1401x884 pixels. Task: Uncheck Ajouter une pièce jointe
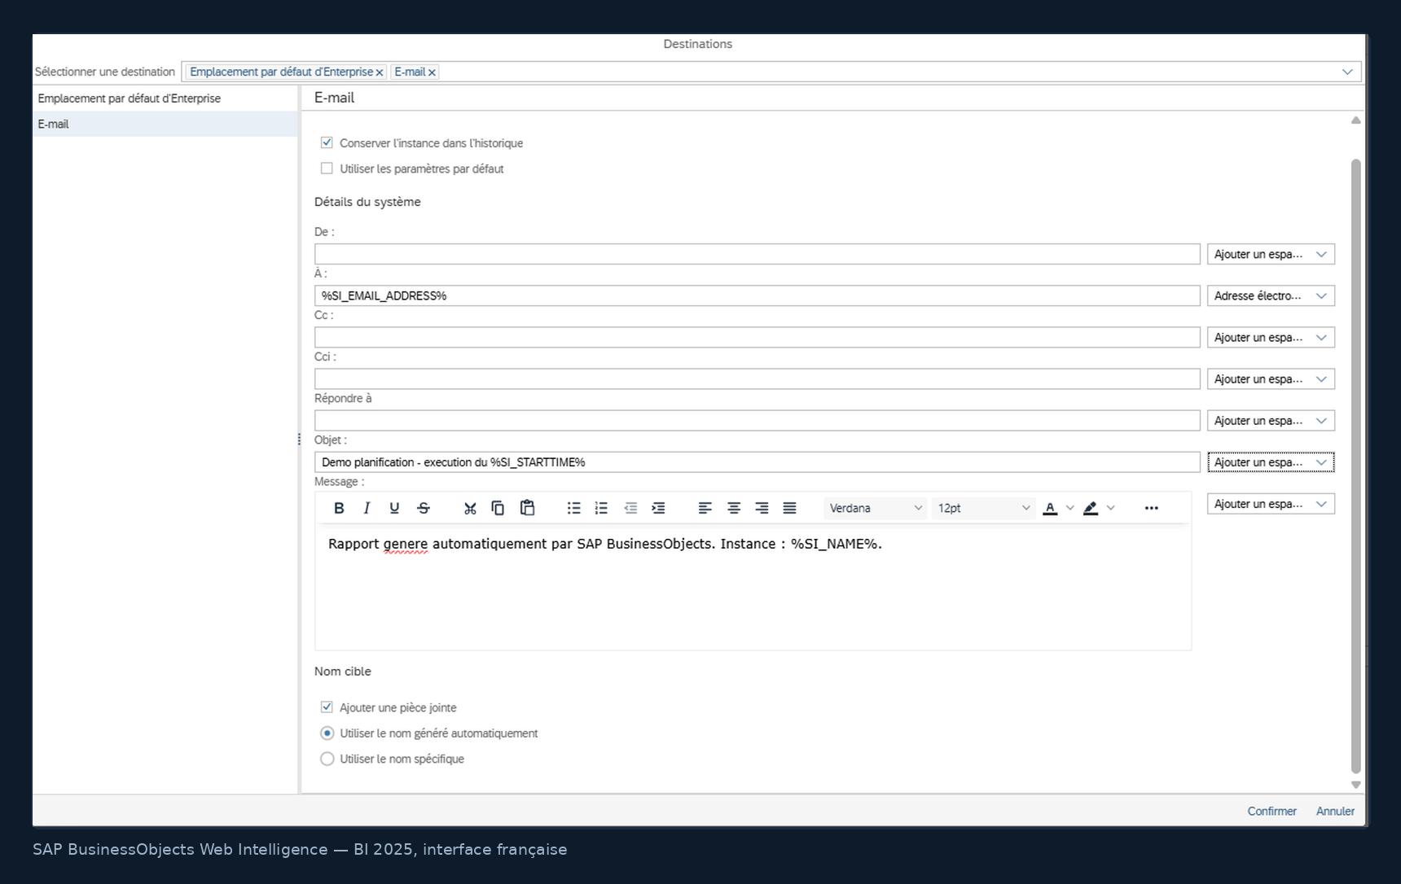[327, 707]
